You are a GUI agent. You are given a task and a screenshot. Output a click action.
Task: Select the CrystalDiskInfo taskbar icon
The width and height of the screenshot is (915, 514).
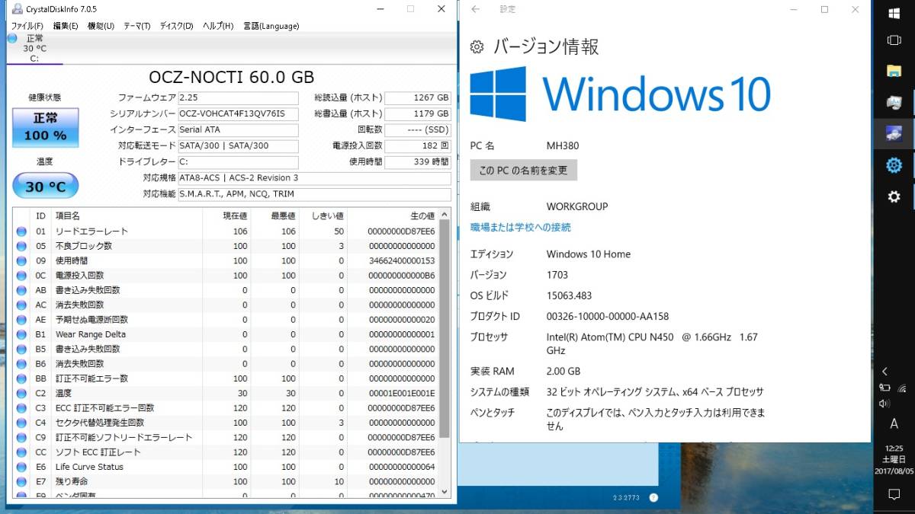coord(894,133)
